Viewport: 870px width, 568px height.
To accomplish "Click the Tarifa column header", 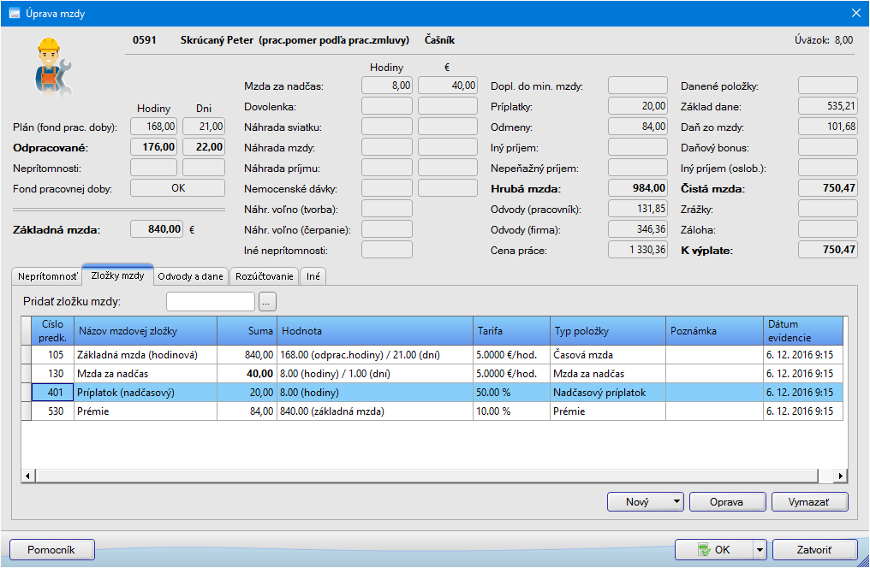I will coord(511,331).
